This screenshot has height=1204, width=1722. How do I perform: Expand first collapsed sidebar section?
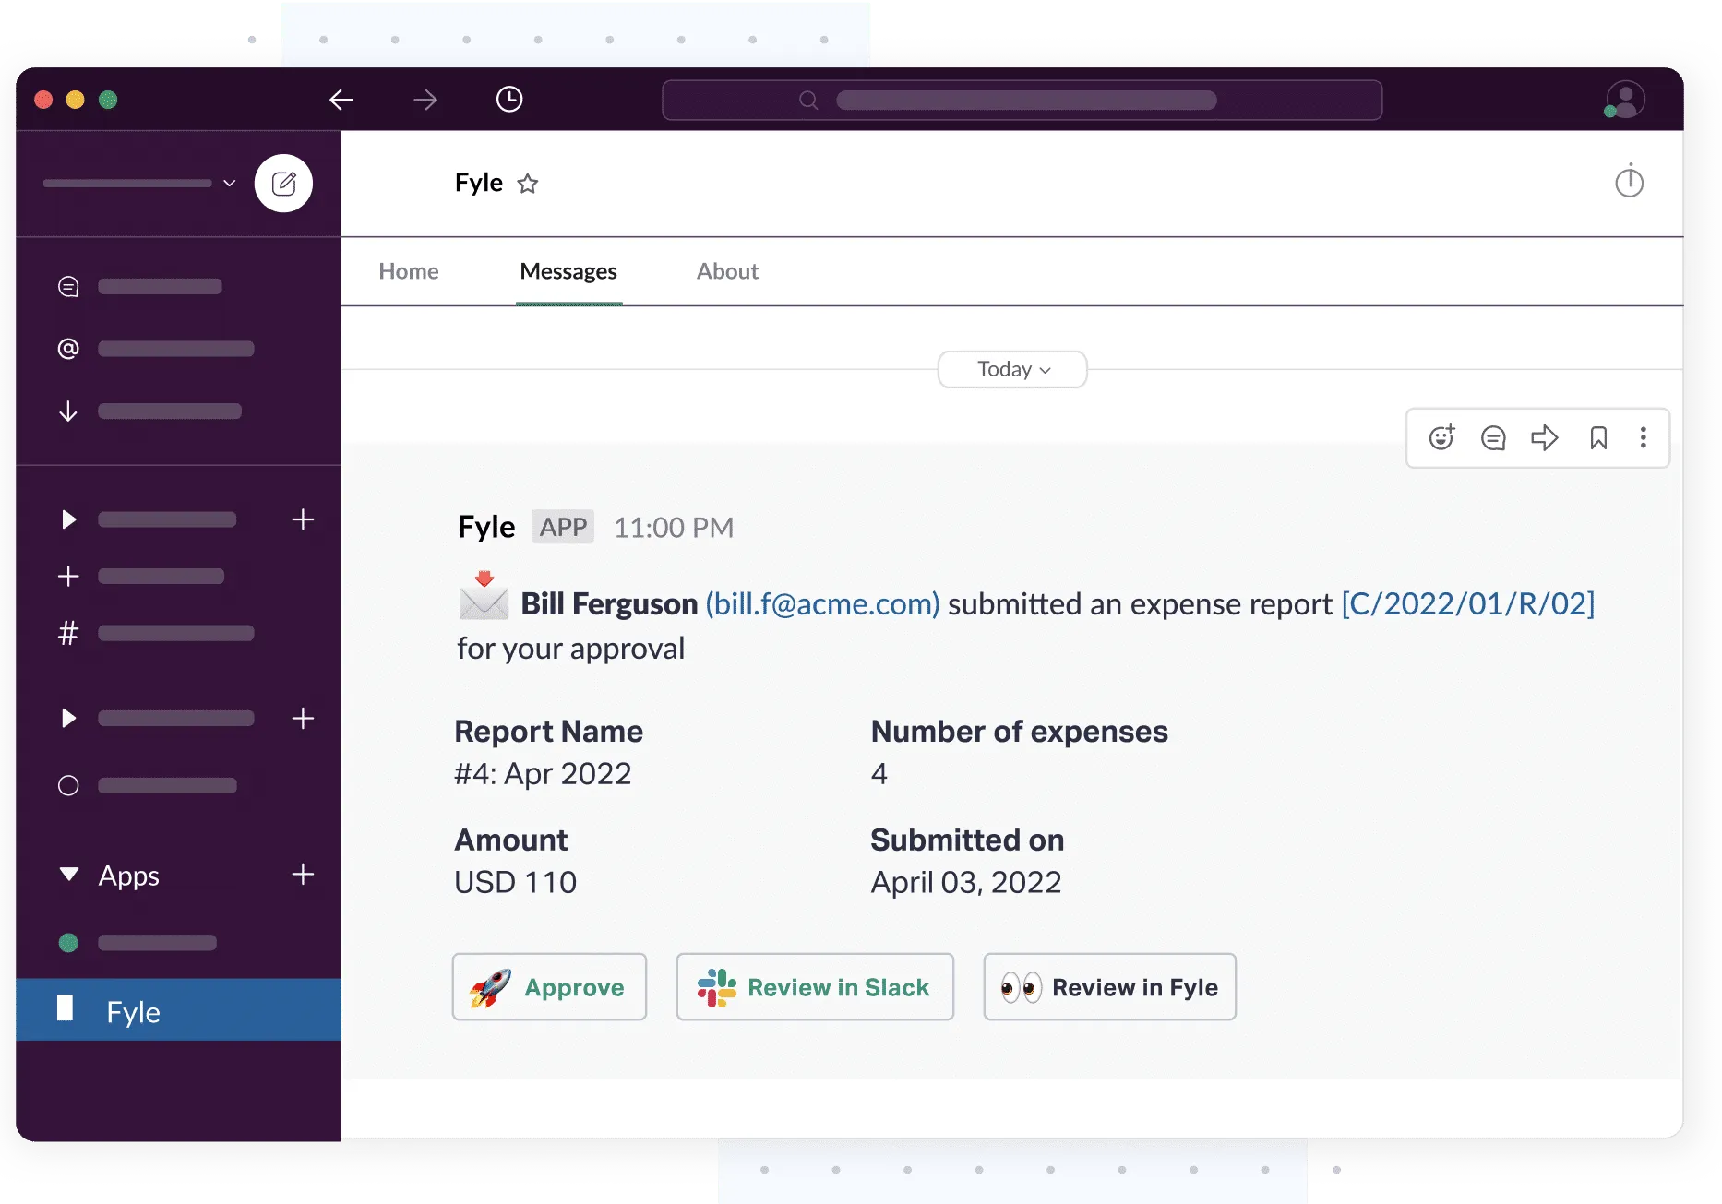click(x=68, y=519)
